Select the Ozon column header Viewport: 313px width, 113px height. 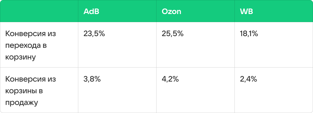[171, 12]
